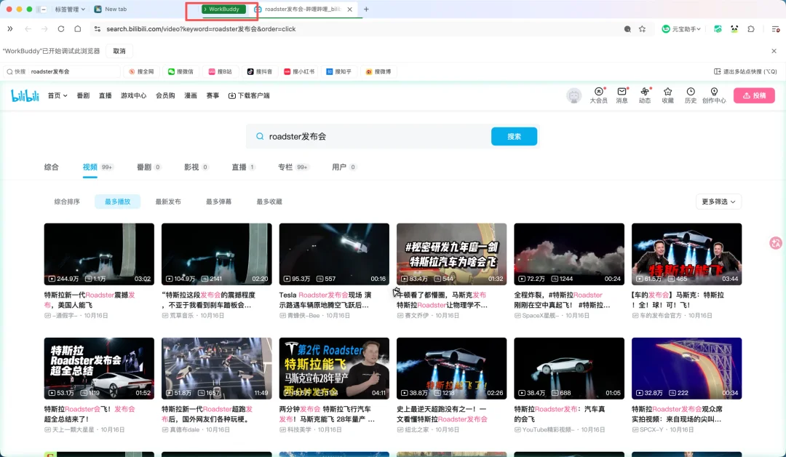Image resolution: width=786 pixels, height=457 pixels.
Task: Sort results by 最多弹幕
Action: pos(218,202)
